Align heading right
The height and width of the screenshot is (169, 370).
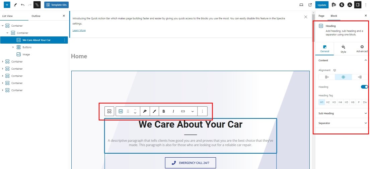(360, 77)
